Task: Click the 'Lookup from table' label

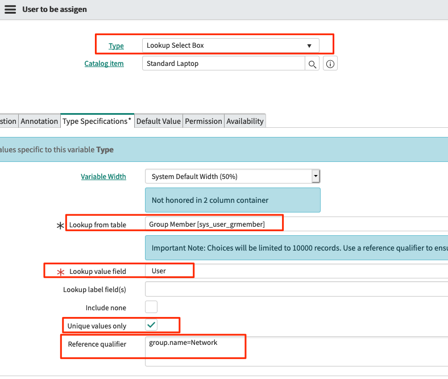Action: coord(98,225)
